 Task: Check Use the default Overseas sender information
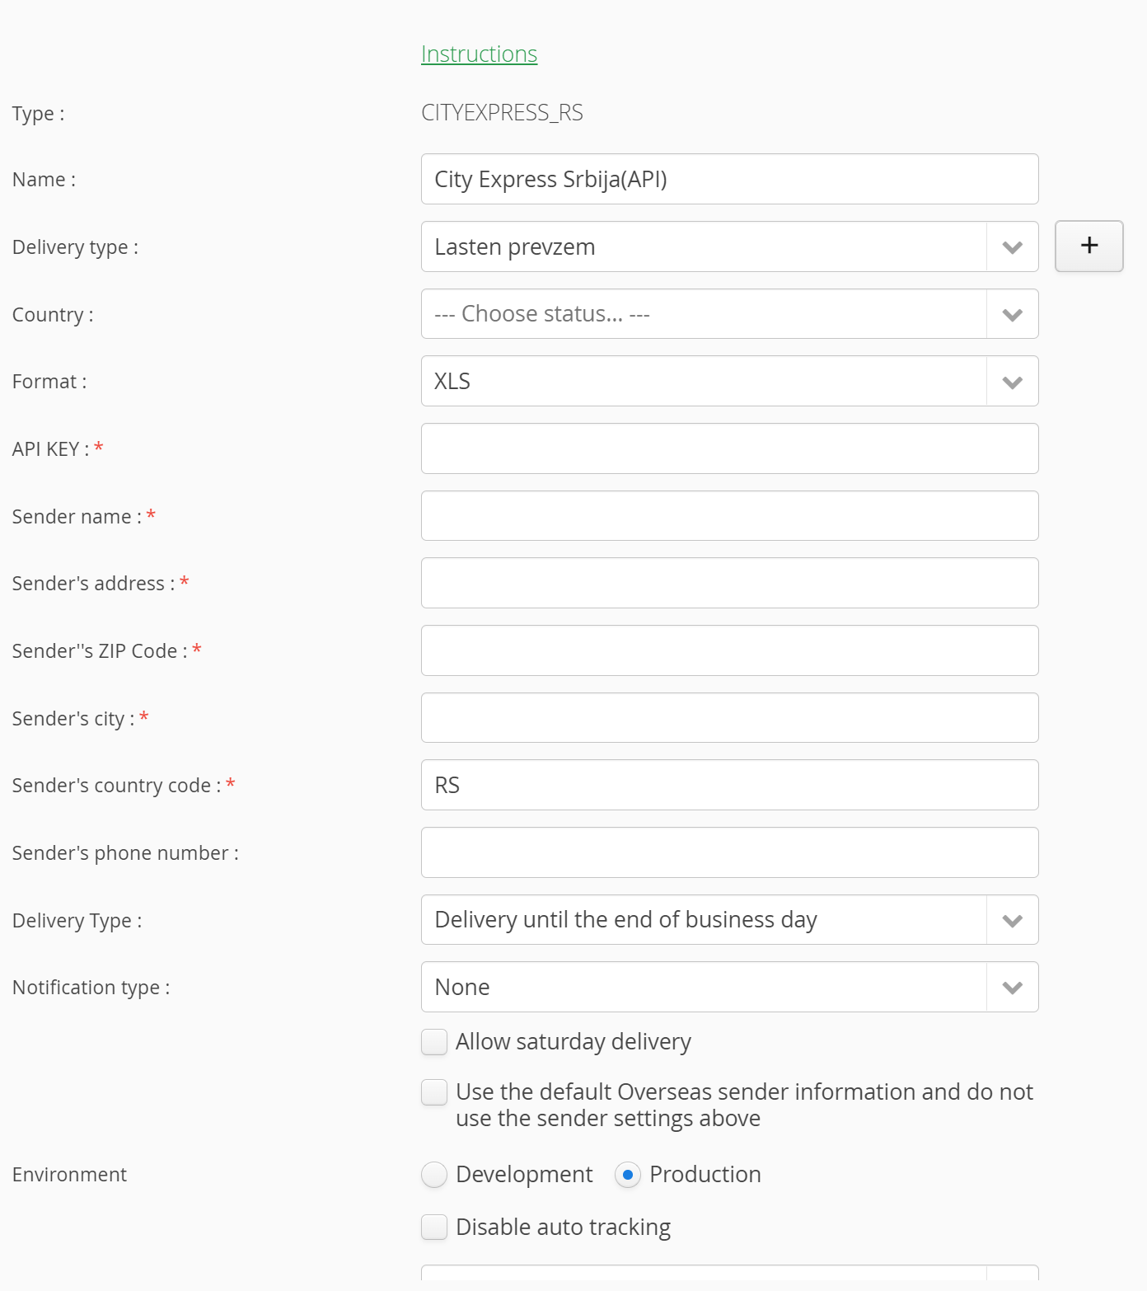434,1092
